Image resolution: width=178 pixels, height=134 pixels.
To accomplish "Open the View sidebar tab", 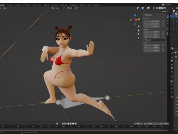I will click(168, 28).
